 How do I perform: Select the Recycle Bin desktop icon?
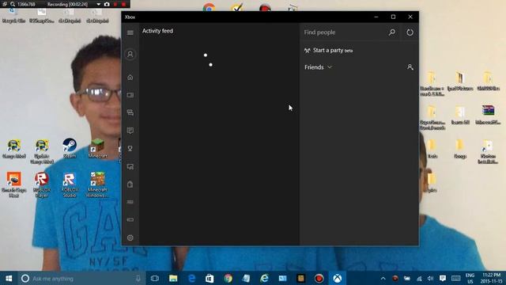[14, 16]
